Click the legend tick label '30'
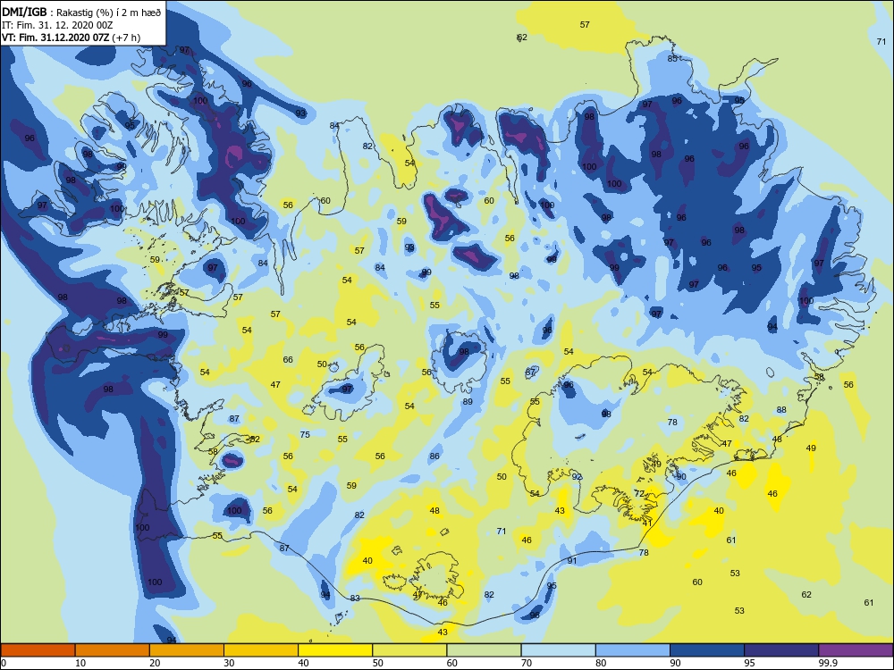This screenshot has height=670, width=894. [229, 663]
